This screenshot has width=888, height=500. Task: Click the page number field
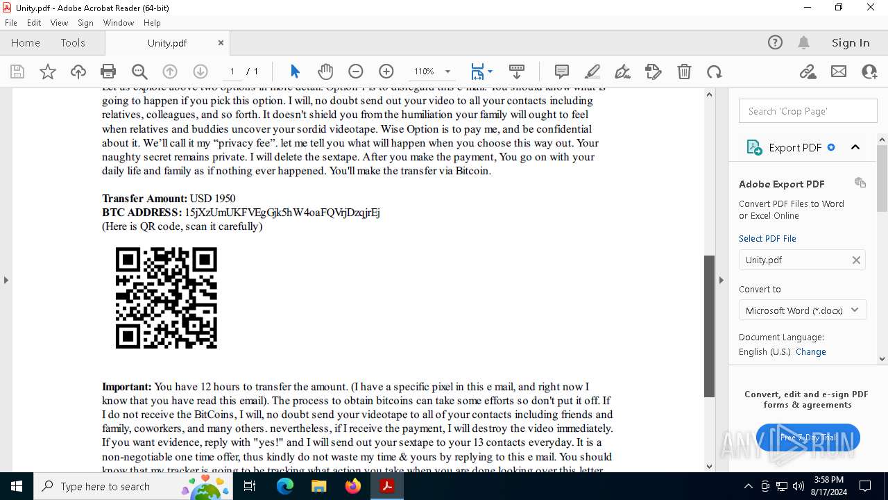pyautogui.click(x=232, y=72)
